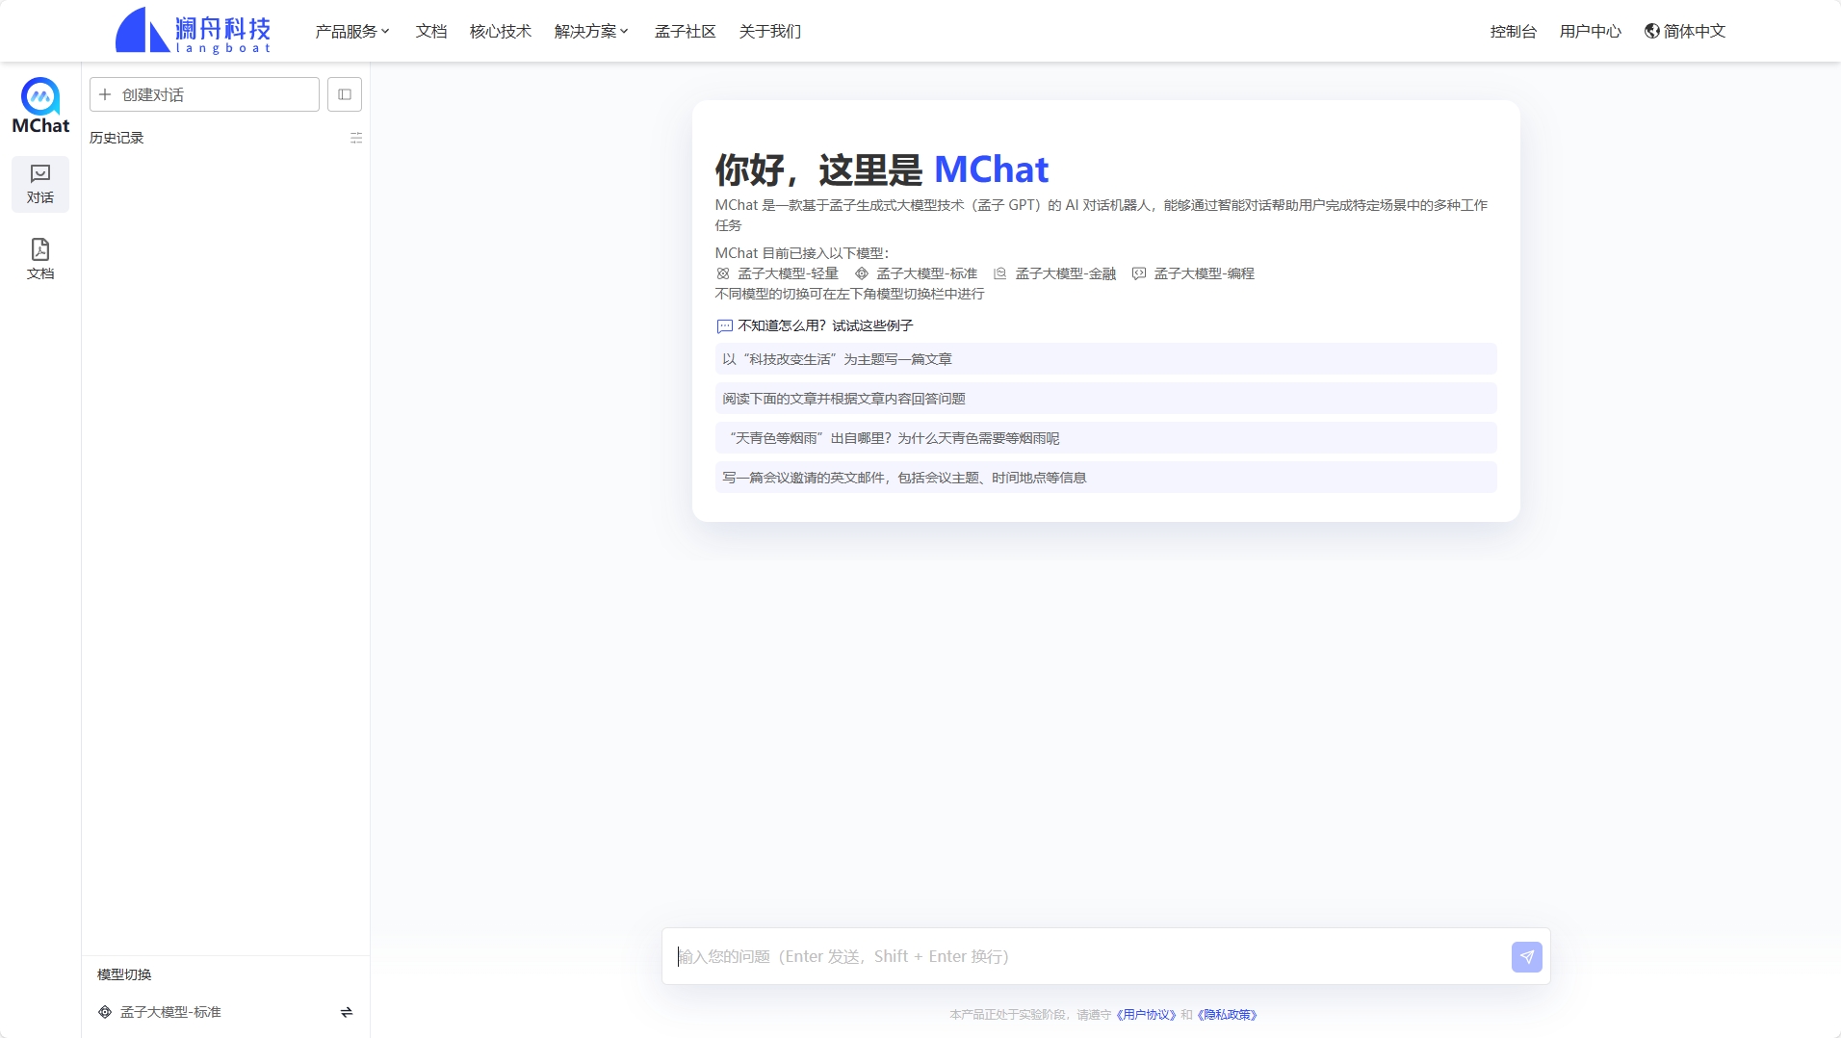This screenshot has width=1841, height=1038.
Task: Expand the 产品服务 dropdown menu
Action: pyautogui.click(x=351, y=31)
